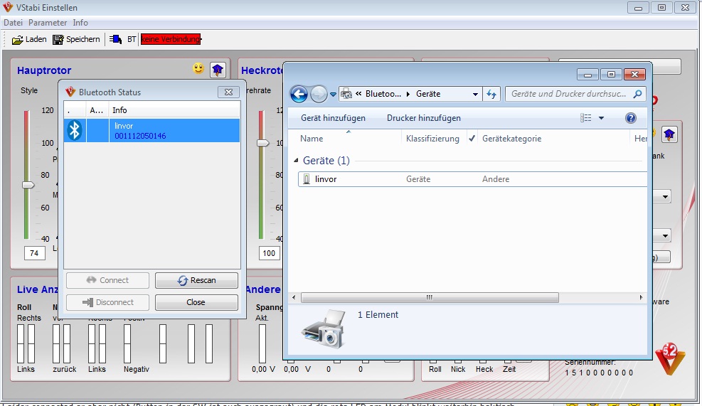Screen dimensions: 702x406
Task: Click the scrollbar left arrow in Geräte window
Action: [x=294, y=297]
